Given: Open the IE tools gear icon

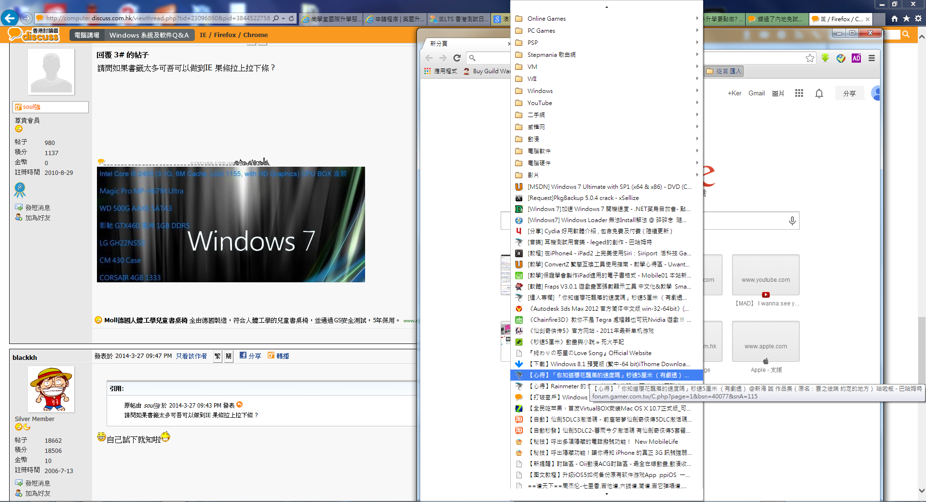Looking at the screenshot, I should tap(918, 19).
